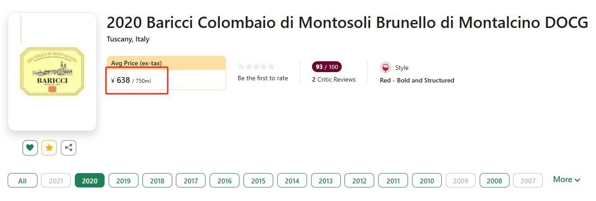Switch to the 2019 vintage
596x201 pixels.
coord(123,181)
